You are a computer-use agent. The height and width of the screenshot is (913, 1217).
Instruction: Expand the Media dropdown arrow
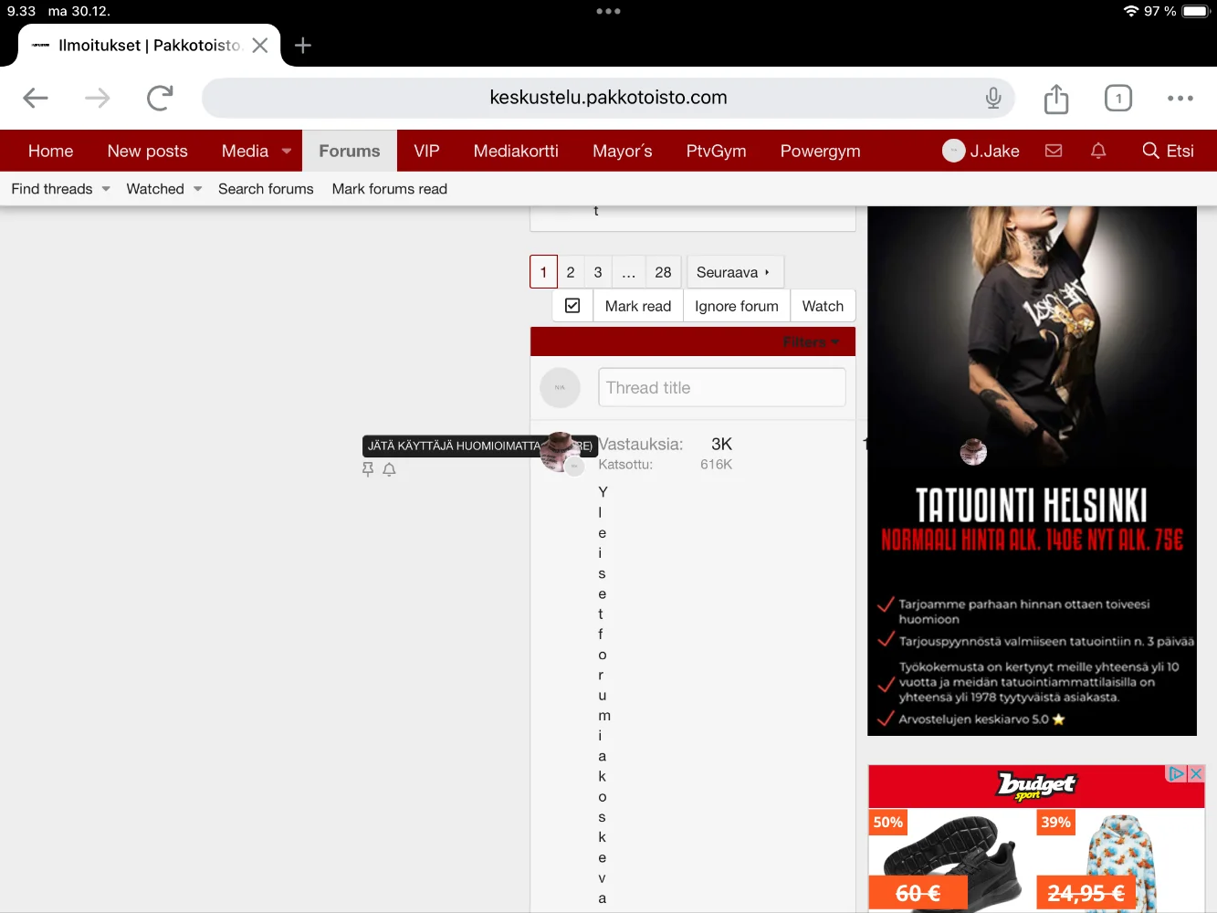coord(287,152)
